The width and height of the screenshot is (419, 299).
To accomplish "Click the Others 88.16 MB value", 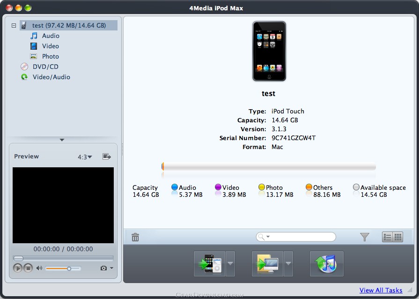I will click(327, 194).
